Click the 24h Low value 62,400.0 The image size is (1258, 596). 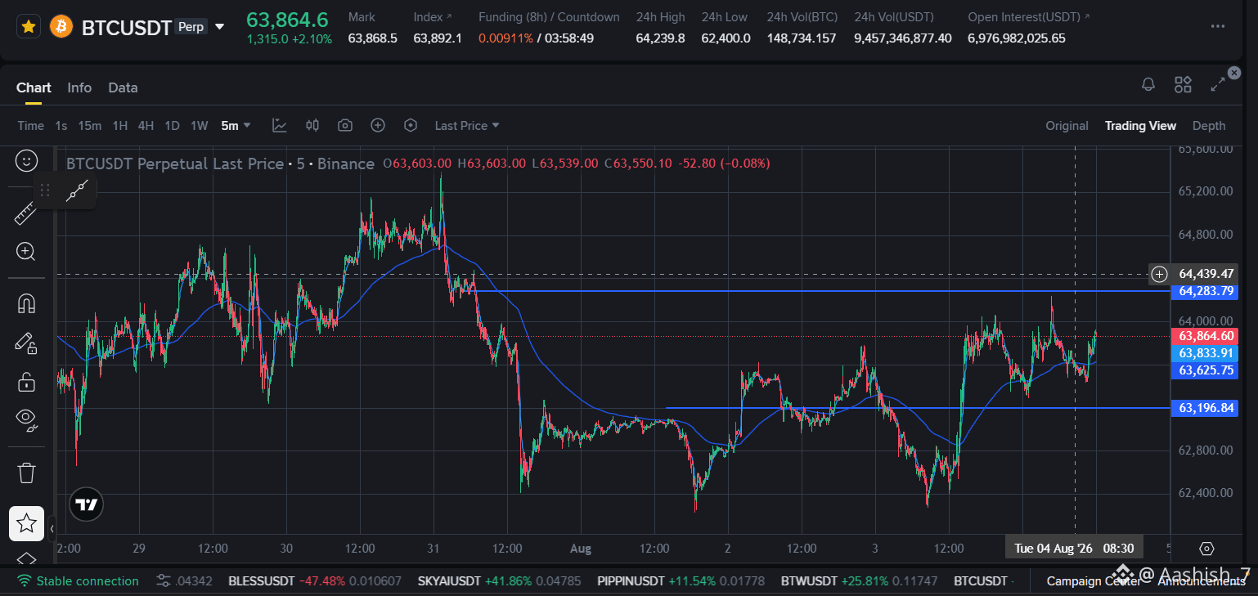(x=726, y=38)
